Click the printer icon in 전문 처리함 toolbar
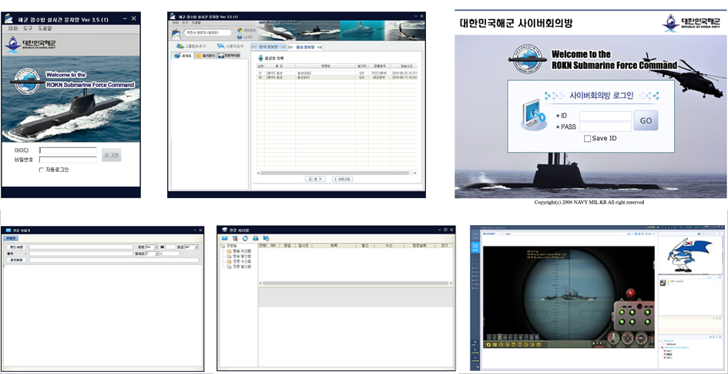Image resolution: width=728 pixels, height=374 pixels. (x=255, y=238)
